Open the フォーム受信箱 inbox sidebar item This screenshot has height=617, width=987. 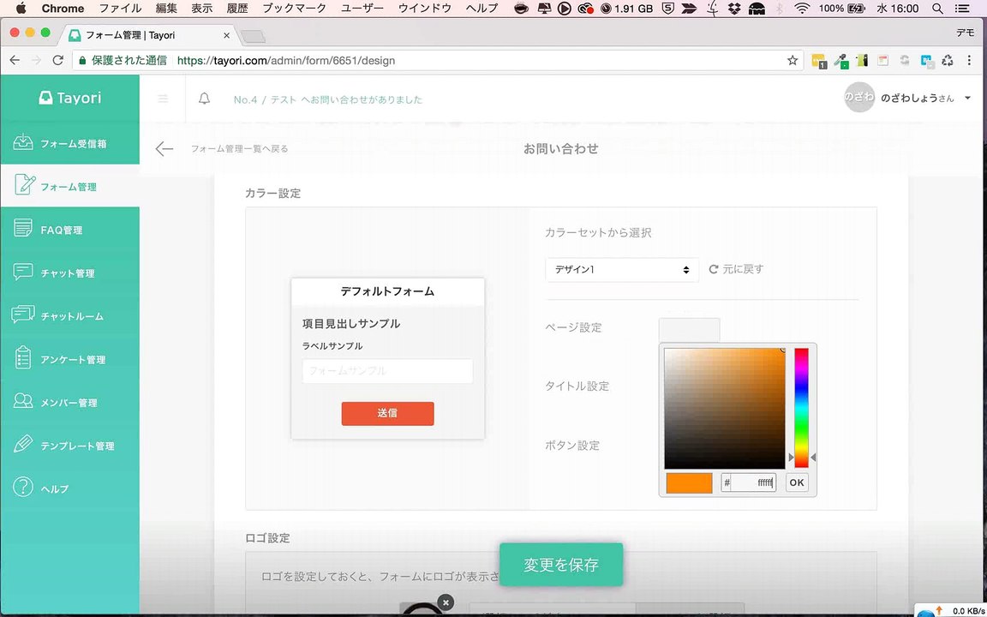coord(69,143)
